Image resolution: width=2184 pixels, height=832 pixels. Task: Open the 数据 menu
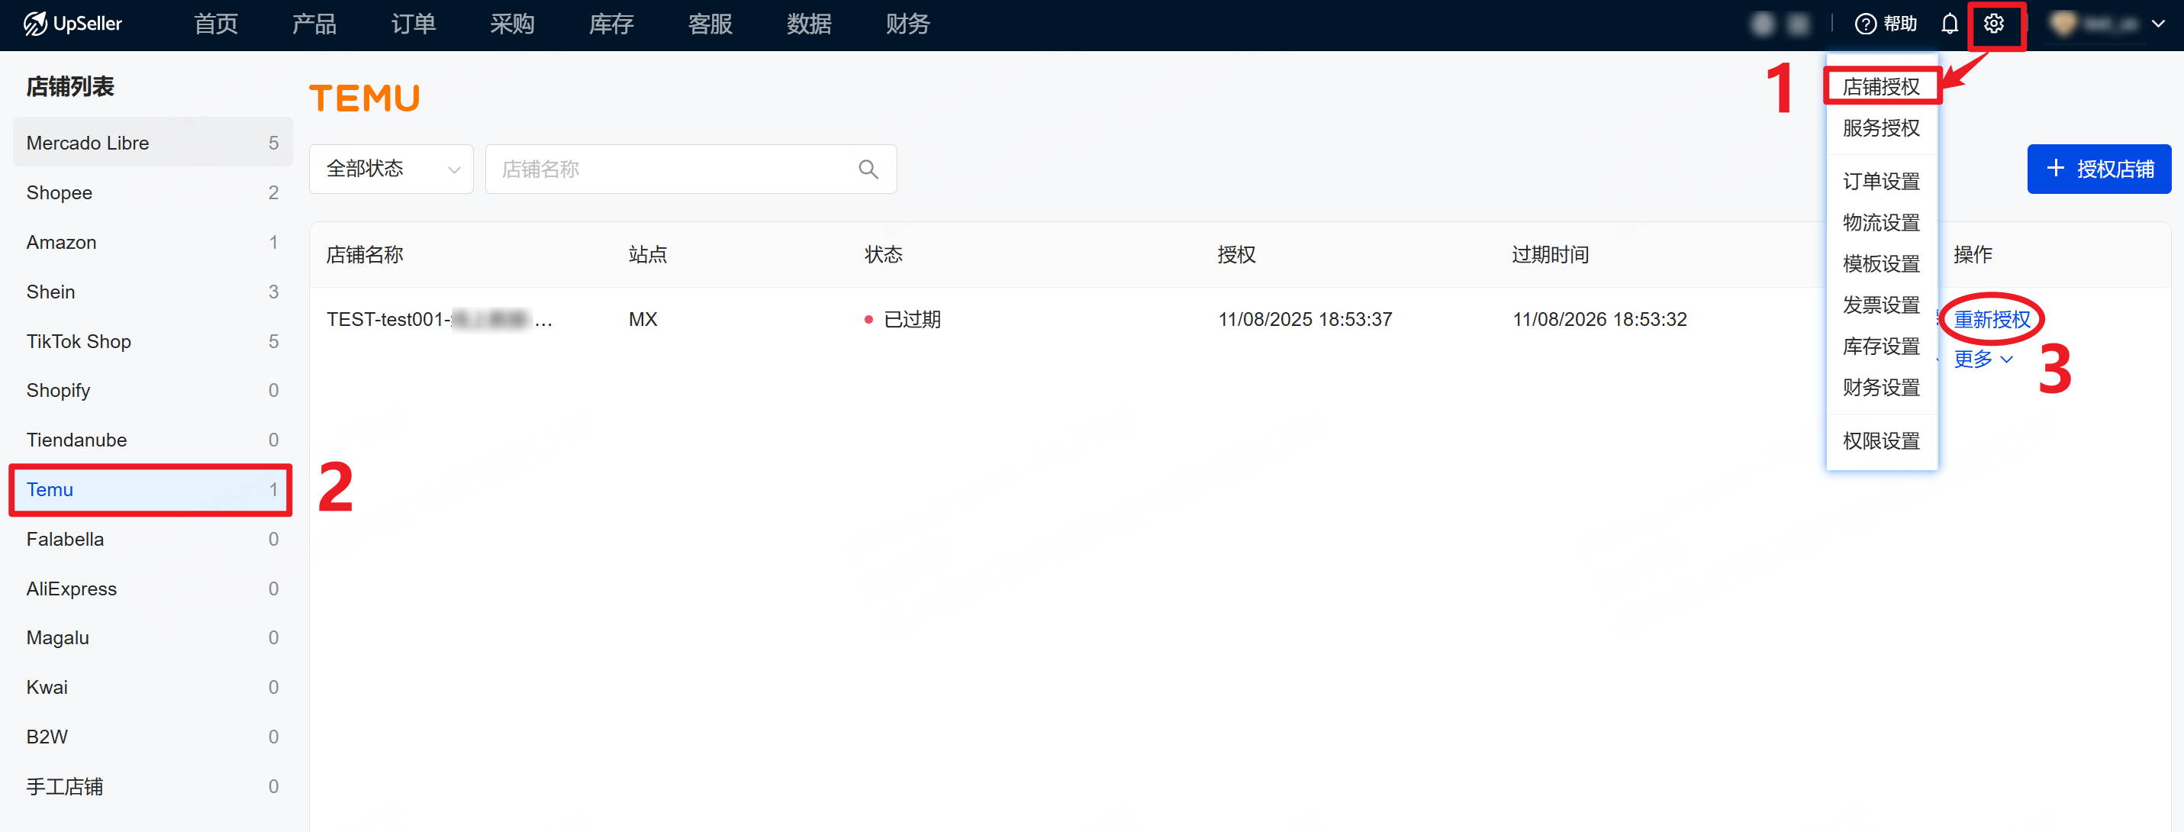point(808,24)
